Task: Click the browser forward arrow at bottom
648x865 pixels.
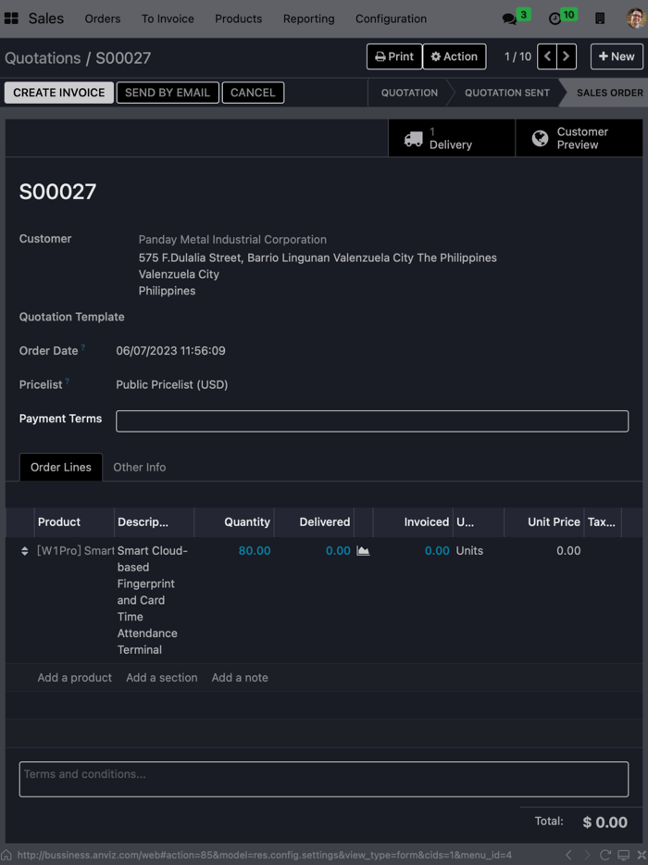Action: pos(587,855)
